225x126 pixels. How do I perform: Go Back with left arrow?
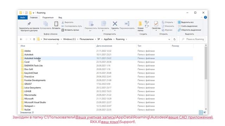21,39
